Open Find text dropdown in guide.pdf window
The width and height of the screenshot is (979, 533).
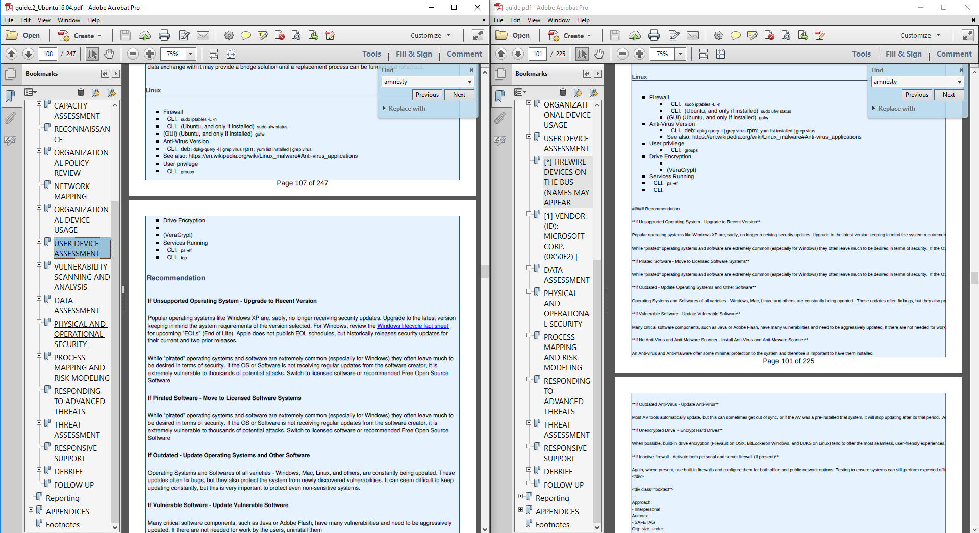coord(959,82)
